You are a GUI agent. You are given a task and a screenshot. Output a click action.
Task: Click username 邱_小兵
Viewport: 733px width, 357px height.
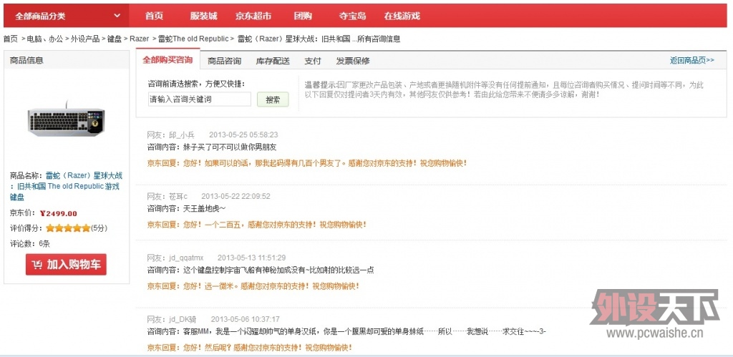tap(182, 135)
